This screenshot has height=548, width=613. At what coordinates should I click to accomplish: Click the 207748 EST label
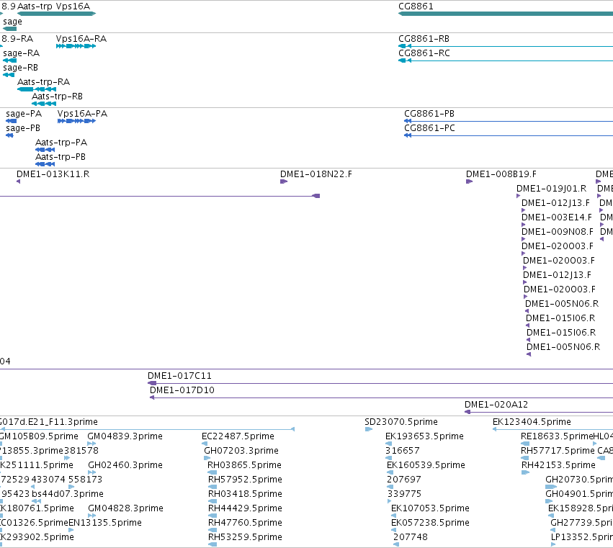(411, 537)
